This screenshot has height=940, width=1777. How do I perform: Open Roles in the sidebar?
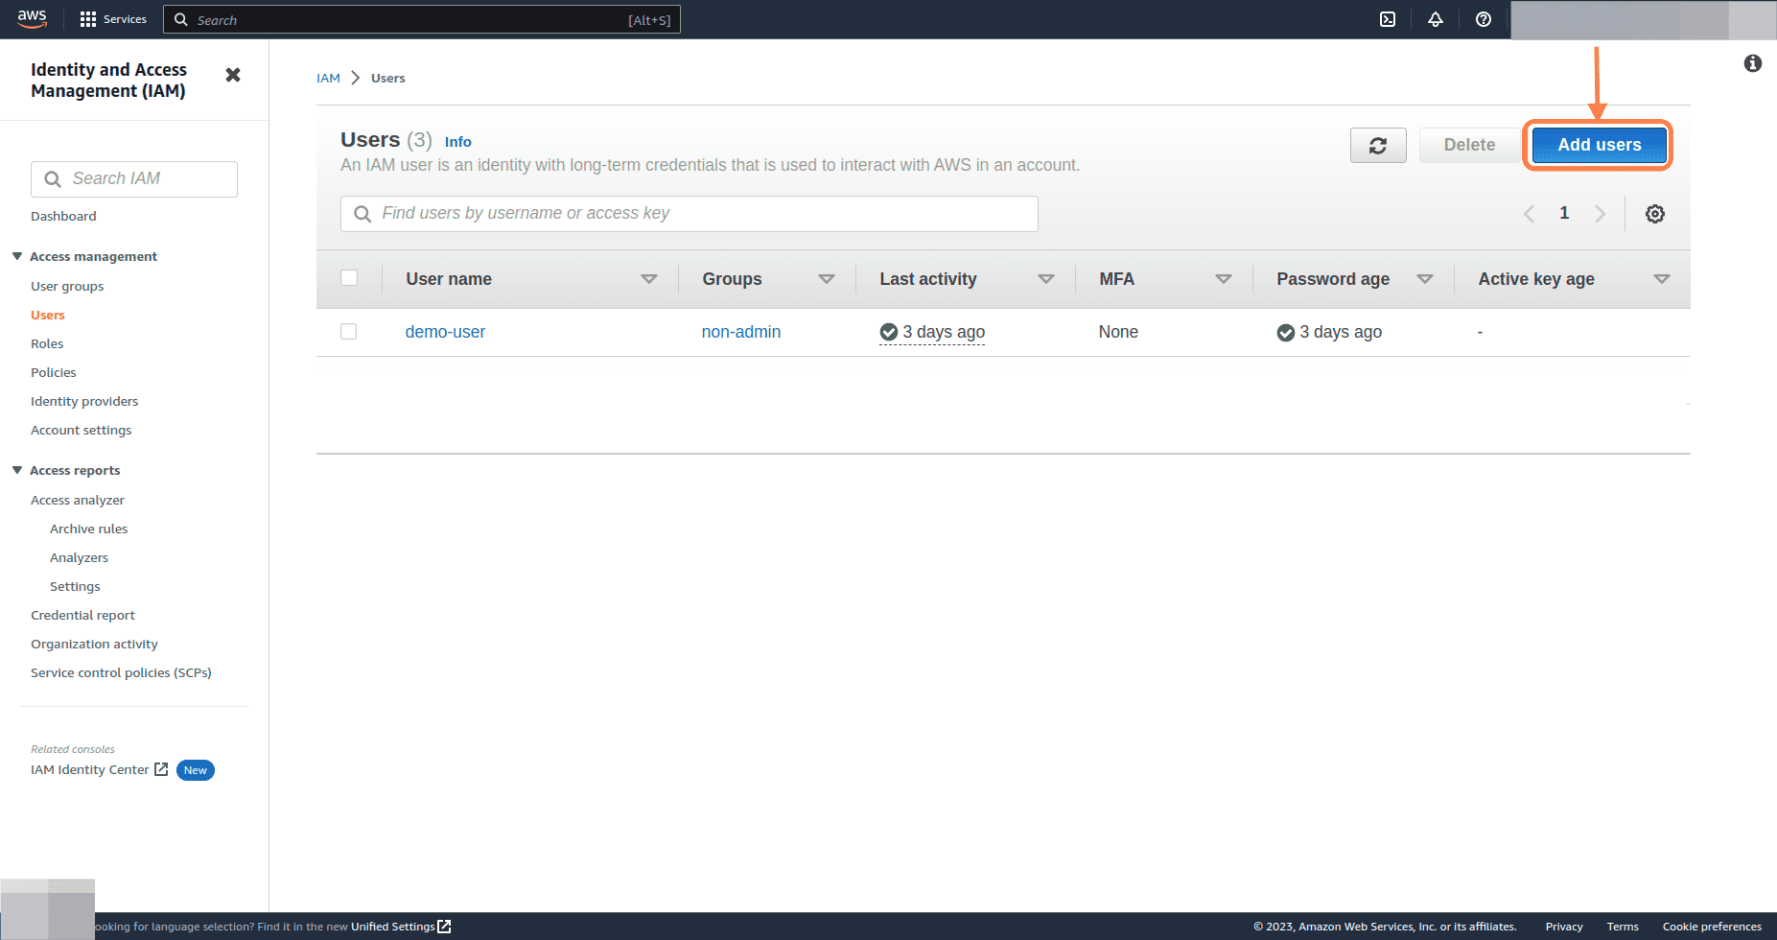coord(47,343)
